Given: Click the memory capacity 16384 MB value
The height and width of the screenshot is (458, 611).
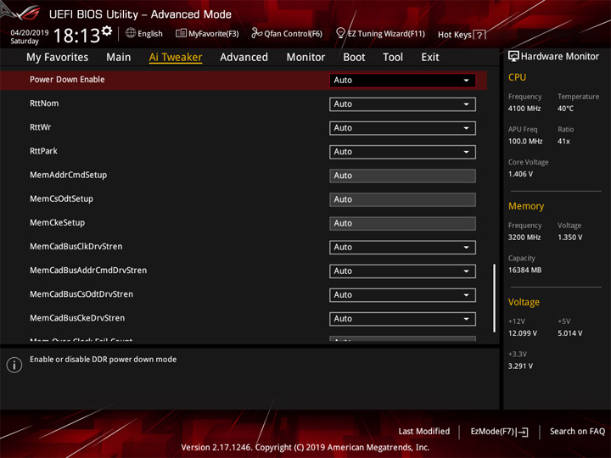Looking at the screenshot, I should (x=524, y=270).
